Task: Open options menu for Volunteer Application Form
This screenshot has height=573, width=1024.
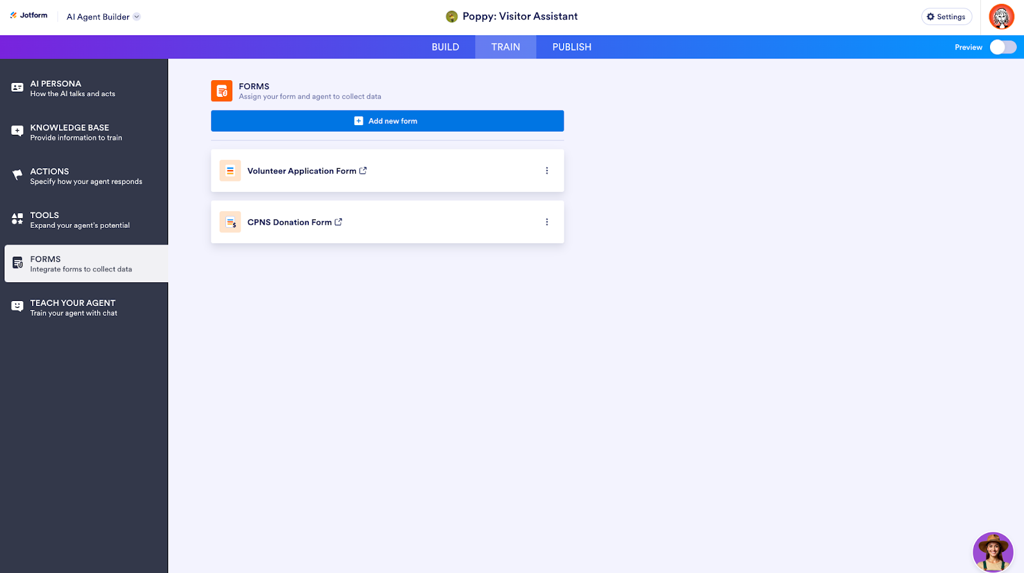Action: 547,171
